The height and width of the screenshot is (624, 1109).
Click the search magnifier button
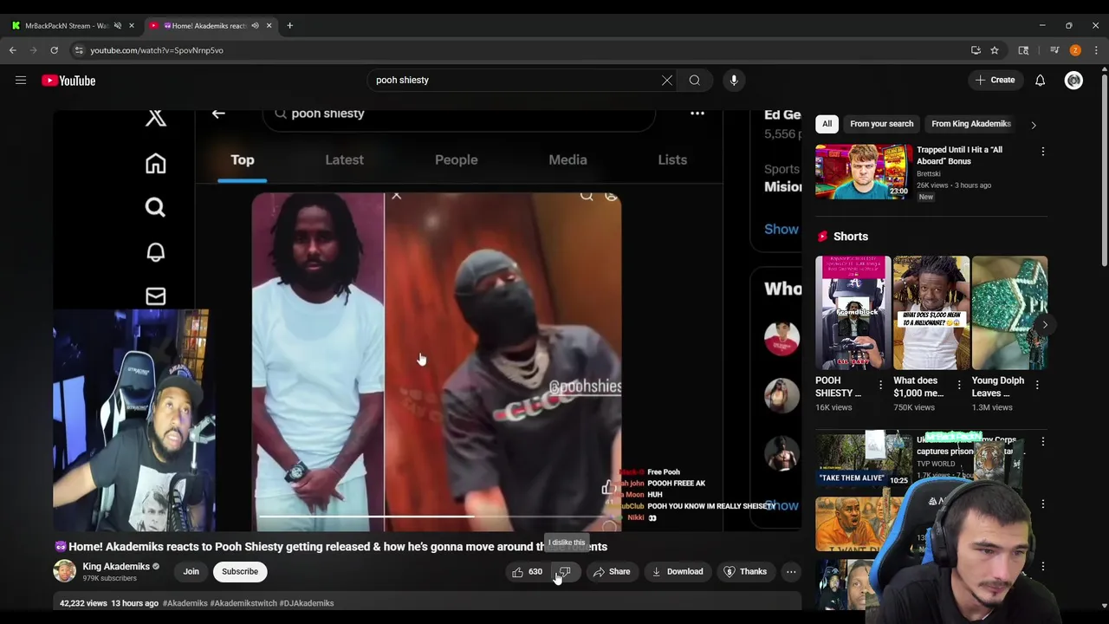coord(695,81)
